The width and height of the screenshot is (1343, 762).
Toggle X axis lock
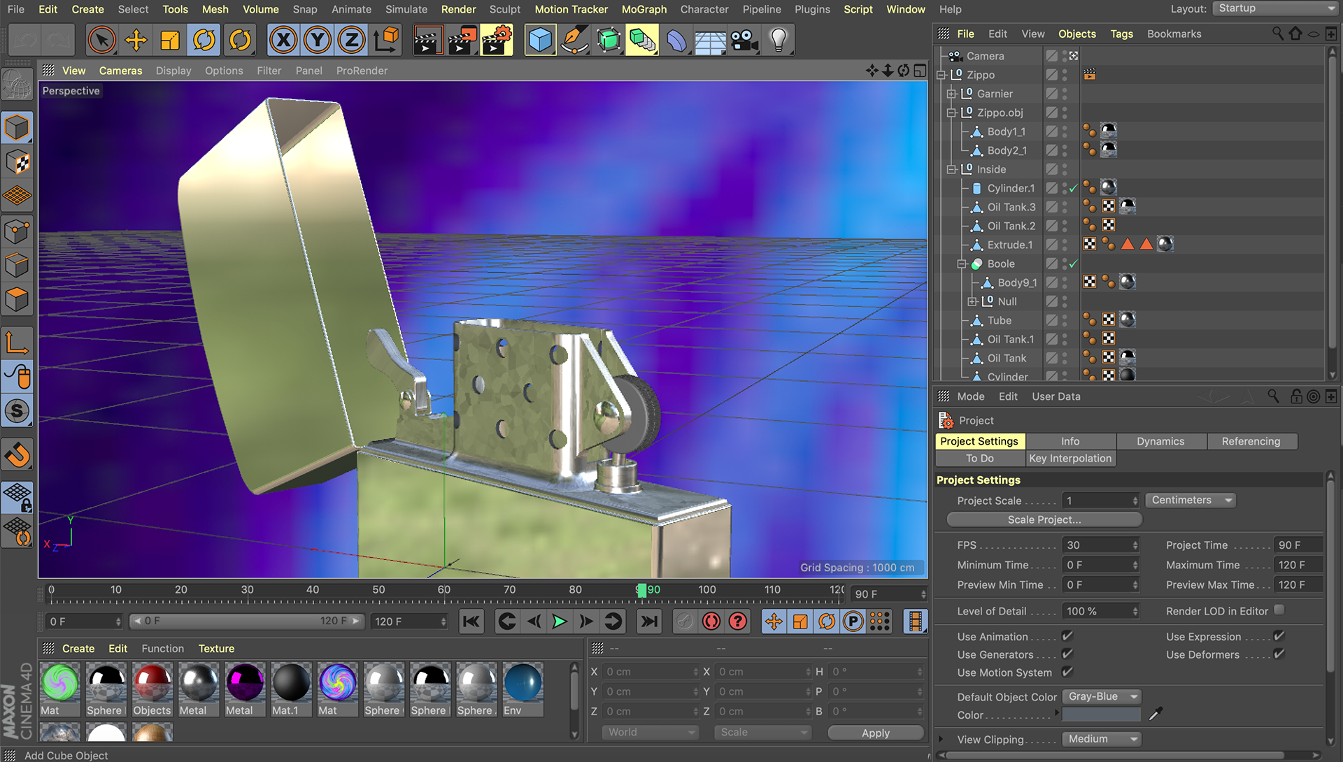click(x=283, y=40)
